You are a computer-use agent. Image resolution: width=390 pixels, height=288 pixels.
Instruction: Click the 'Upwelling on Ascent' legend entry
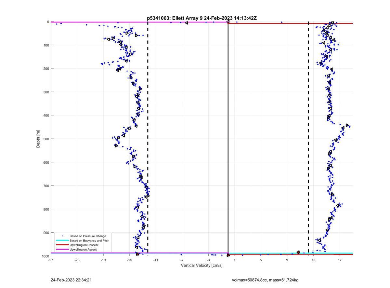83,250
